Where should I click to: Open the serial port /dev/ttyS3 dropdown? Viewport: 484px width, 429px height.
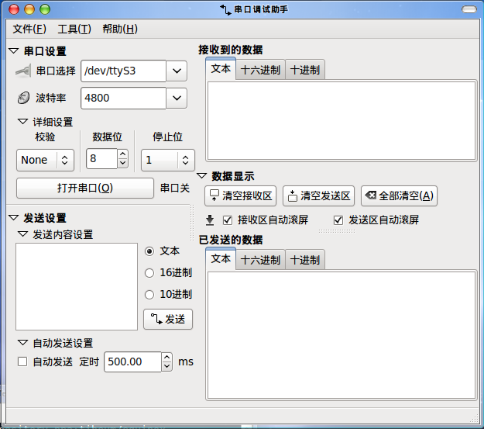click(x=177, y=71)
